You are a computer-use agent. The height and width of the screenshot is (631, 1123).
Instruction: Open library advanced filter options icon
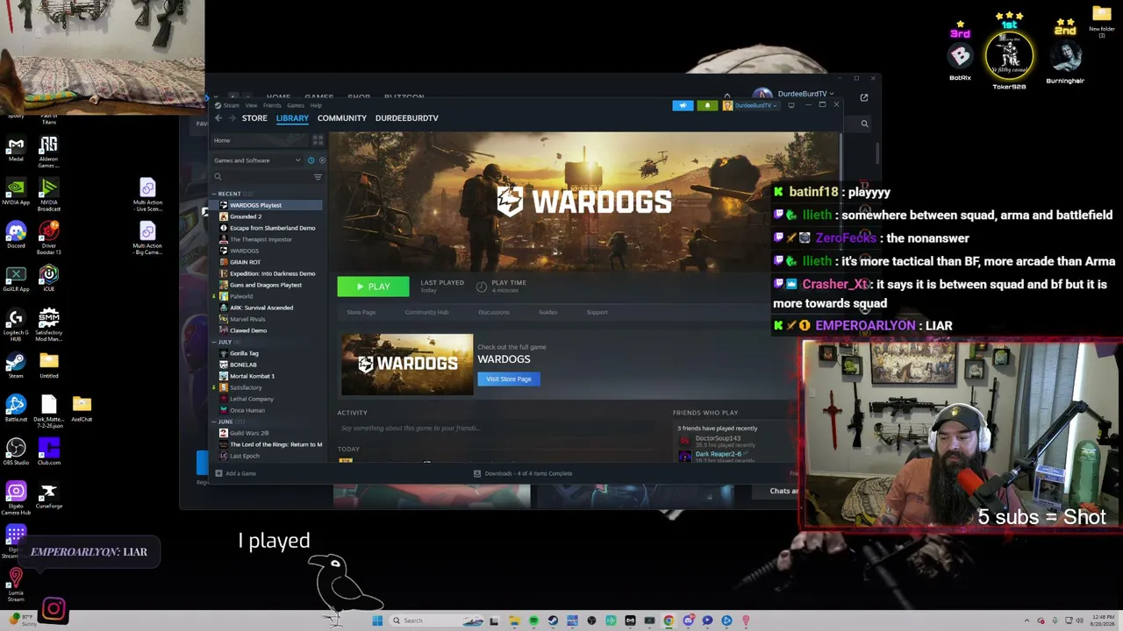pyautogui.click(x=318, y=177)
